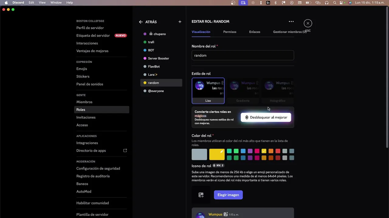Select the BOT role in list
Viewport: 389px width, 218px height.
pyautogui.click(x=161, y=50)
